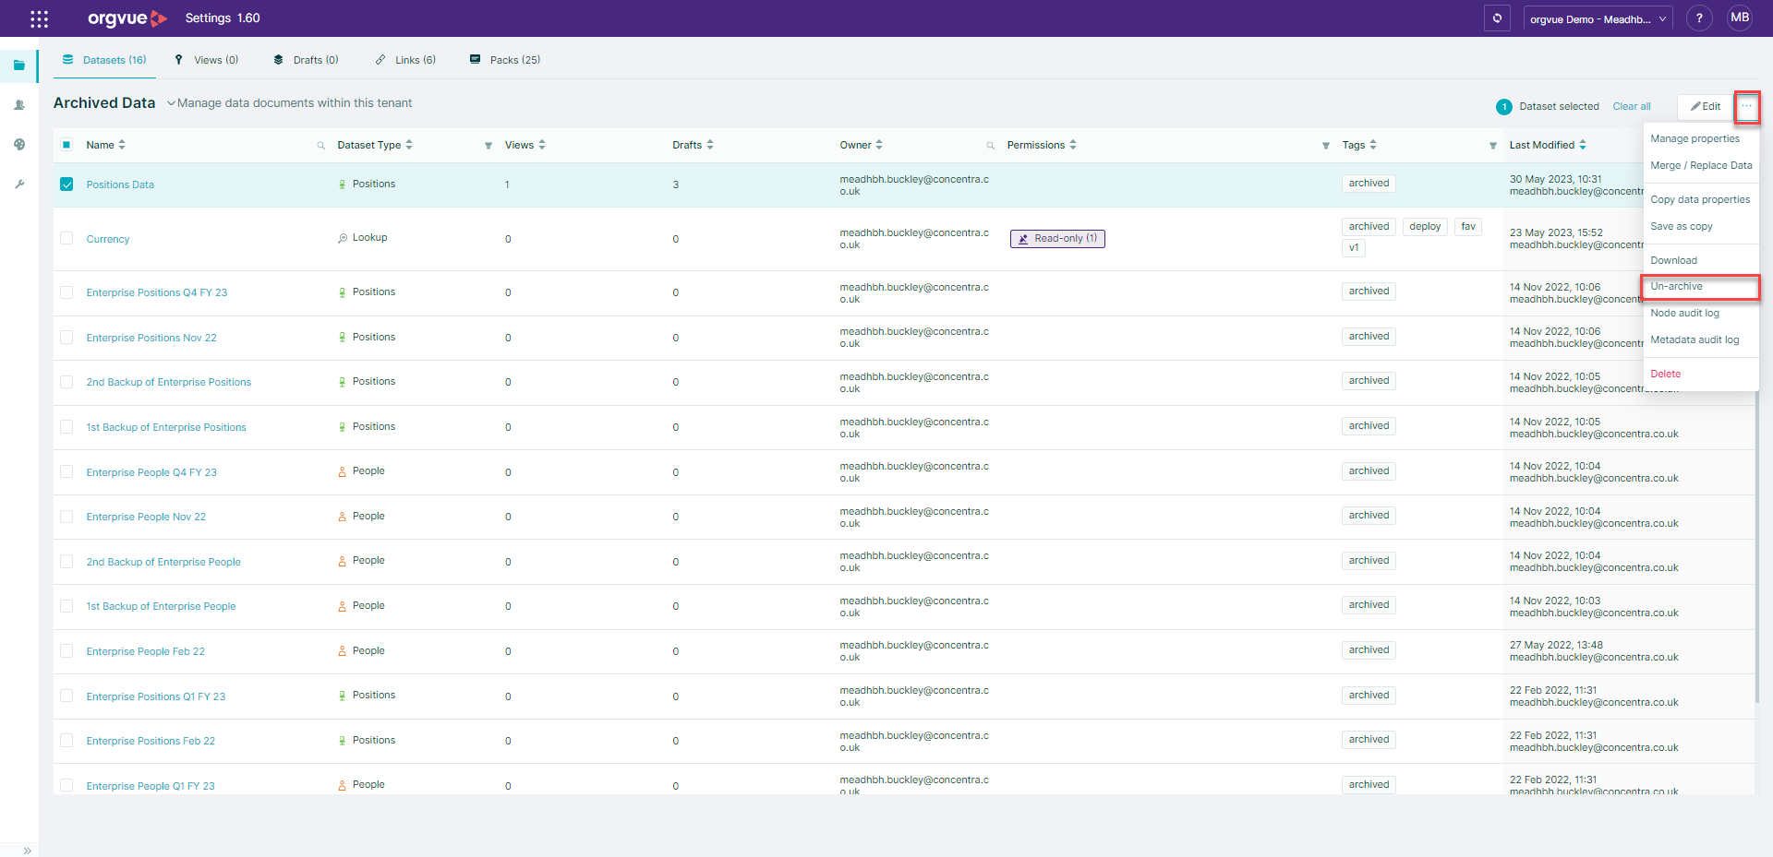Image resolution: width=1773 pixels, height=857 pixels.
Task: Switch to the Drafts (0) tab
Action: pos(306,60)
